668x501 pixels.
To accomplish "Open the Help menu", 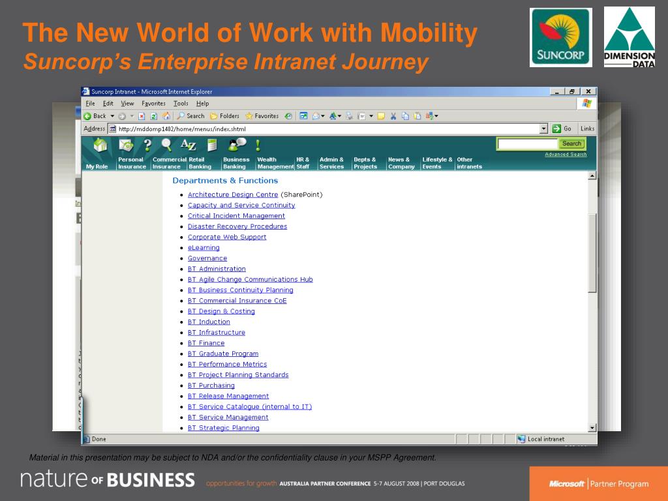I will pyautogui.click(x=202, y=104).
